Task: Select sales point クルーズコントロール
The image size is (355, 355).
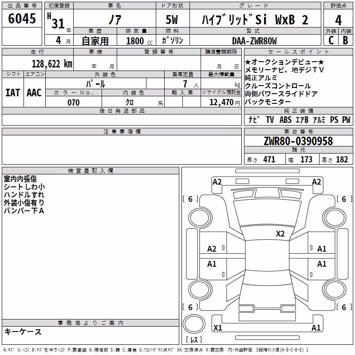Action: [x=278, y=86]
